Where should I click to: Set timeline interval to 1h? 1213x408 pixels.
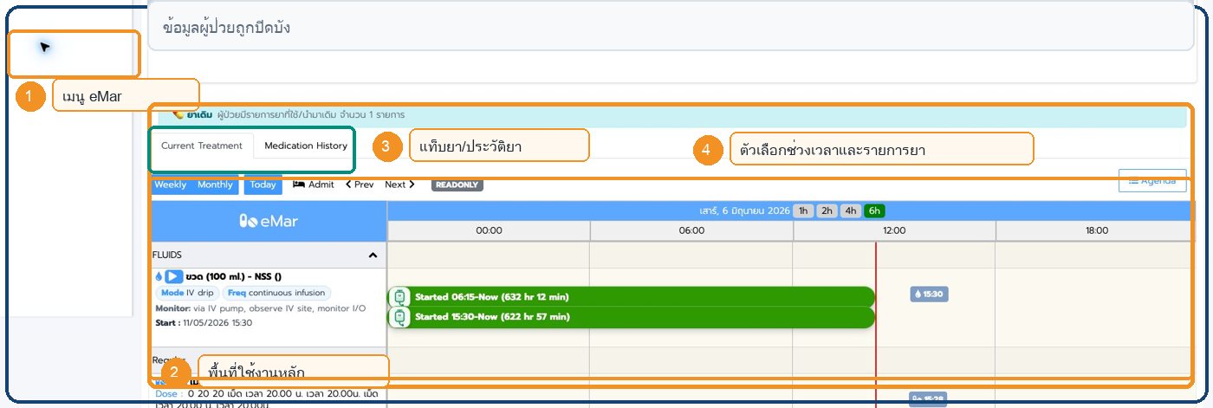pyautogui.click(x=803, y=210)
